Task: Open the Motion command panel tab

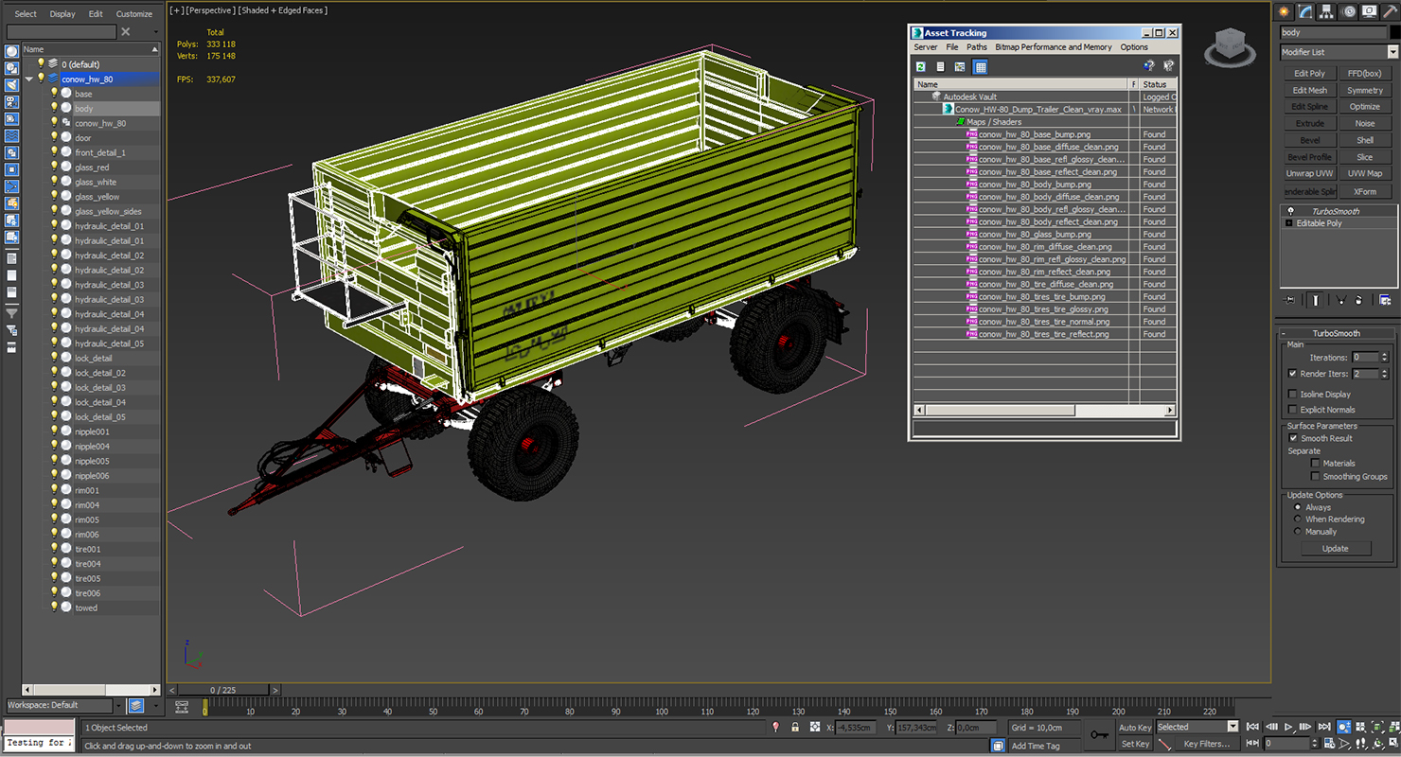Action: click(1348, 11)
